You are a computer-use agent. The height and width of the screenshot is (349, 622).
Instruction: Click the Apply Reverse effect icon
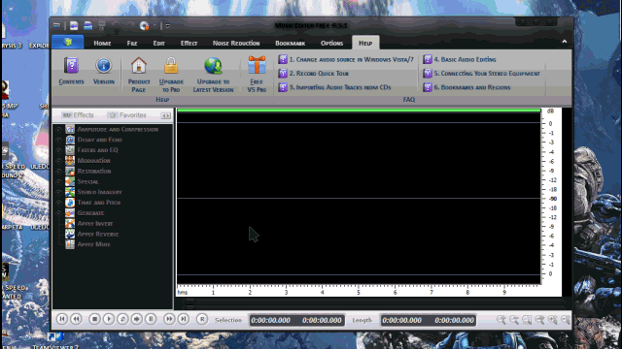coord(70,234)
